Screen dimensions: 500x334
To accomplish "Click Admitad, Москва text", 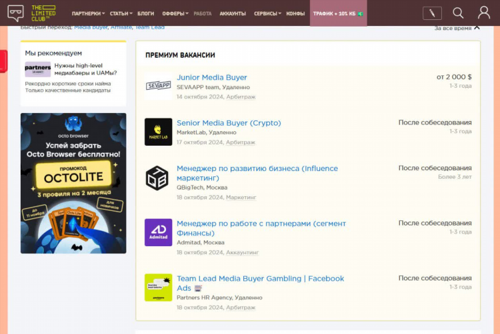I will tap(200, 242).
